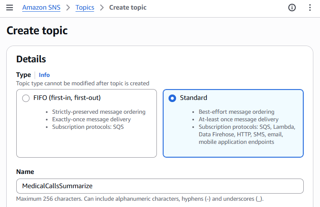Go to Amazon SNS breadcrumb link
The height and width of the screenshot is (207, 320).
[x=40, y=8]
